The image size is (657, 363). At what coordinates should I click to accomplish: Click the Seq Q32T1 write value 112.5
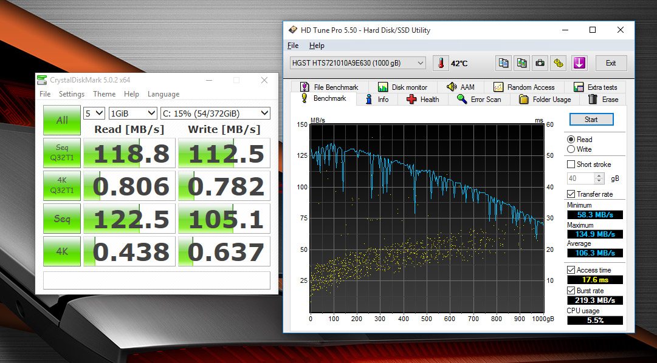pos(224,153)
